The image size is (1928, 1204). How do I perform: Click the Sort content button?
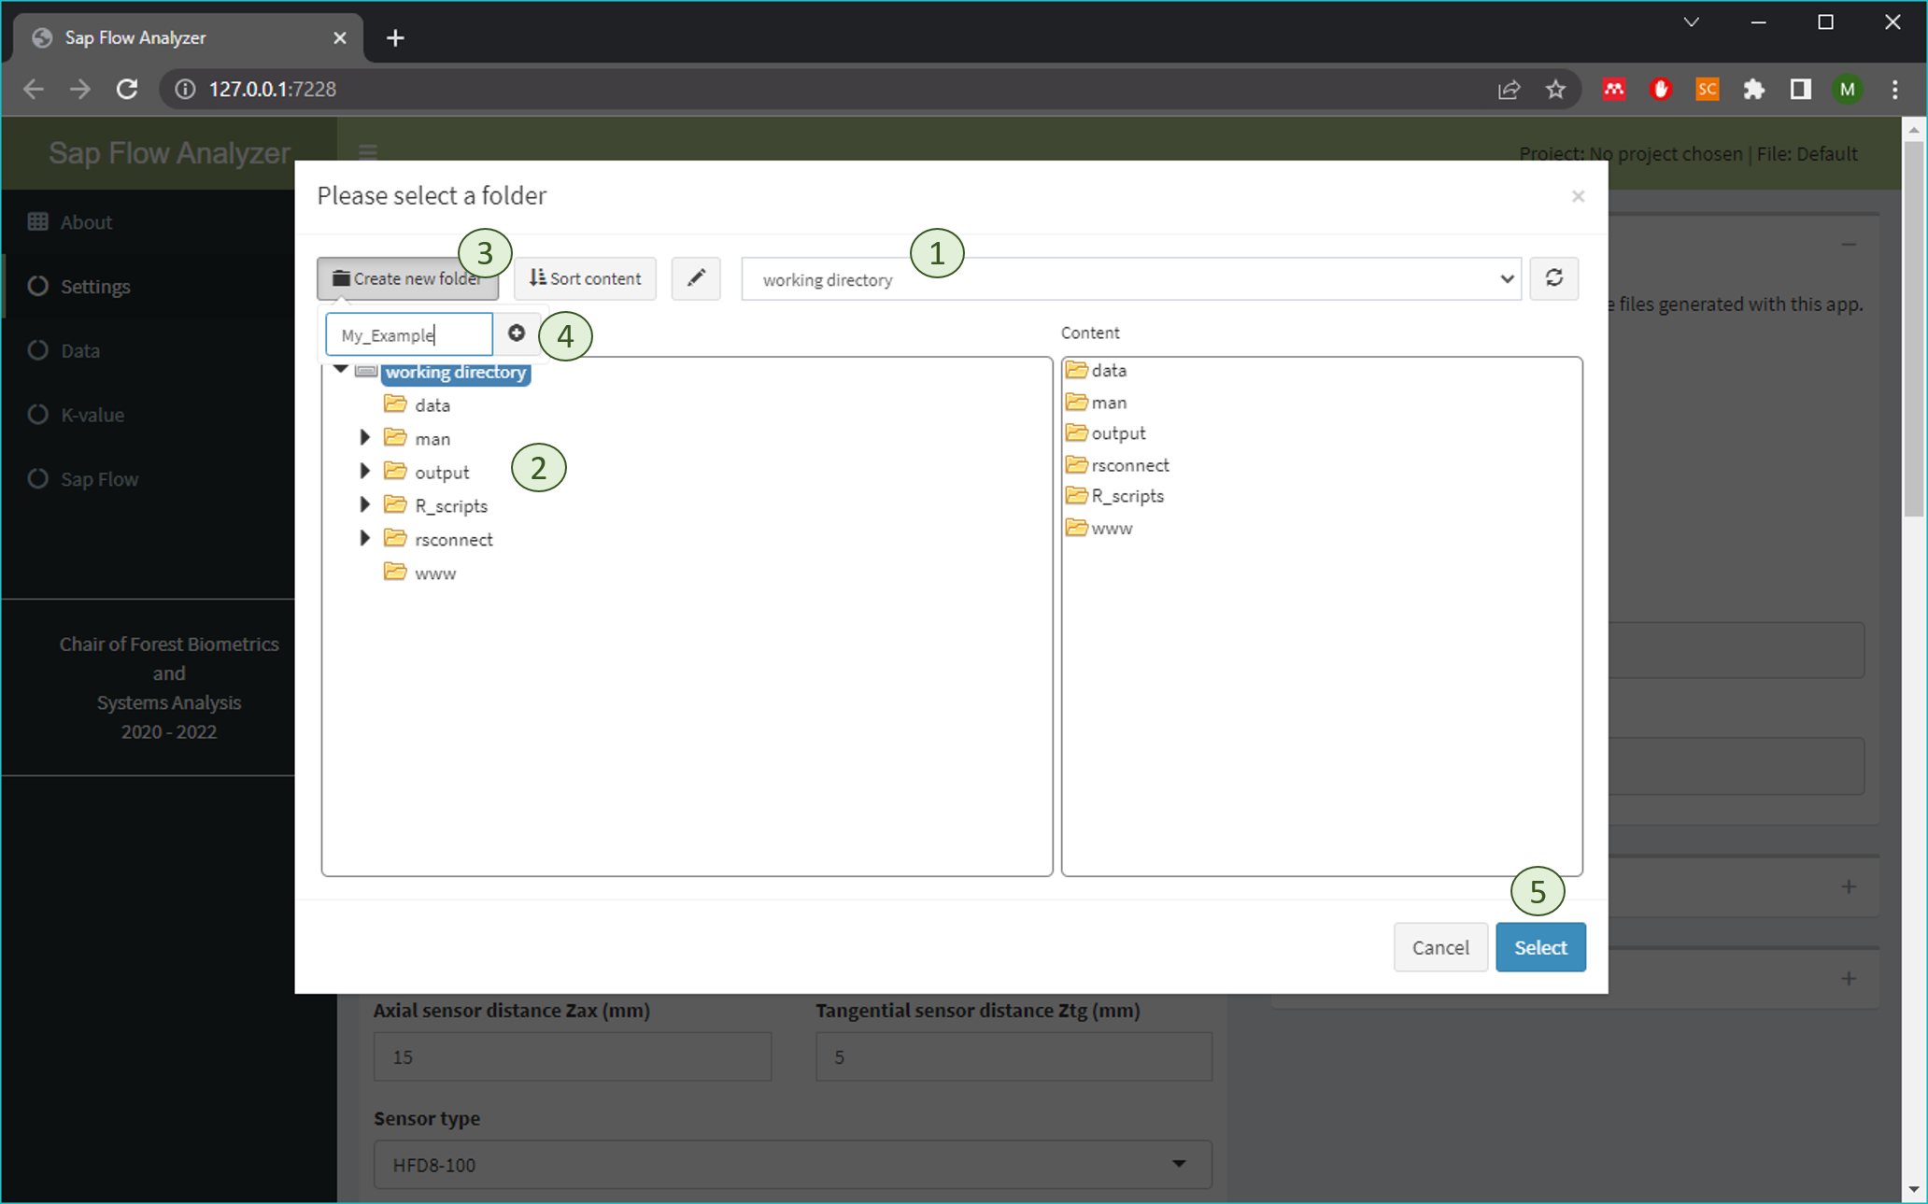(x=586, y=278)
